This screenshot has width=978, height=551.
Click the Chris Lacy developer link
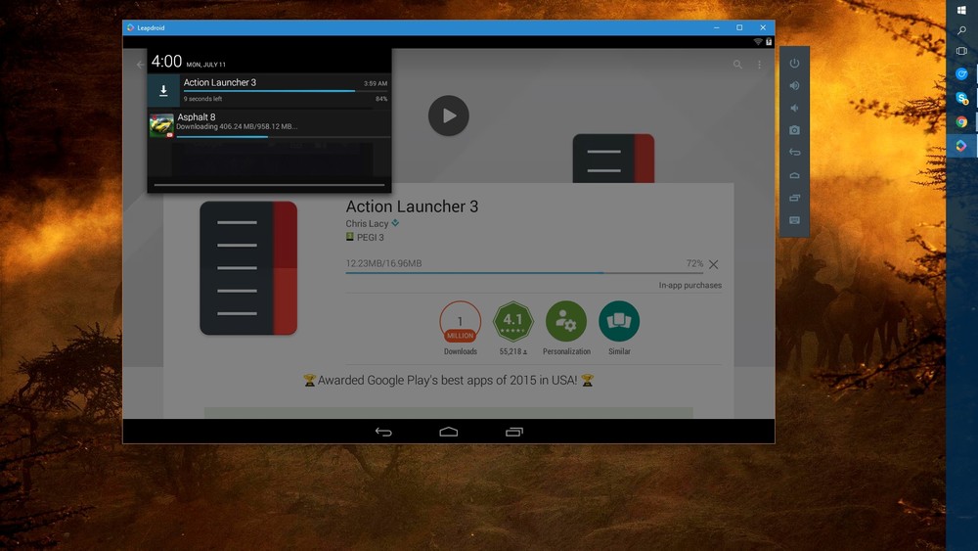(x=367, y=224)
